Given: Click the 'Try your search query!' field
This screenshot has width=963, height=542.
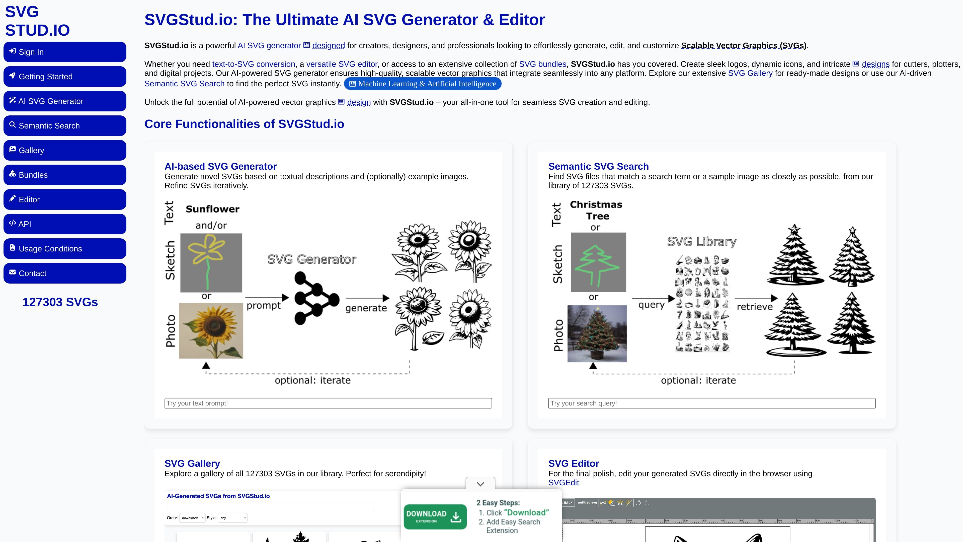Looking at the screenshot, I should [712, 403].
